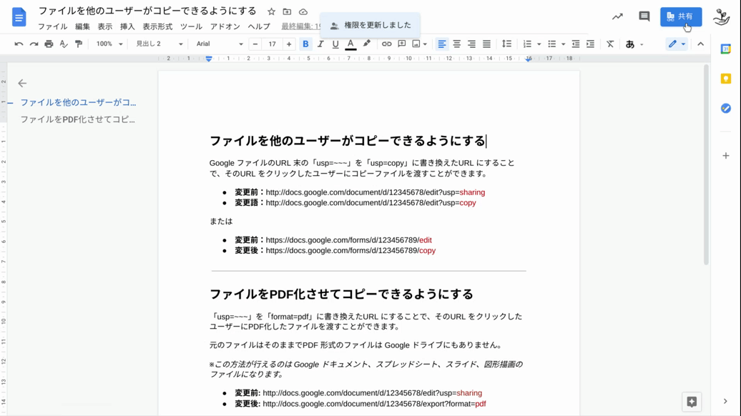Image resolution: width=741 pixels, height=416 pixels.
Task: Undo the last action
Action: click(19, 44)
